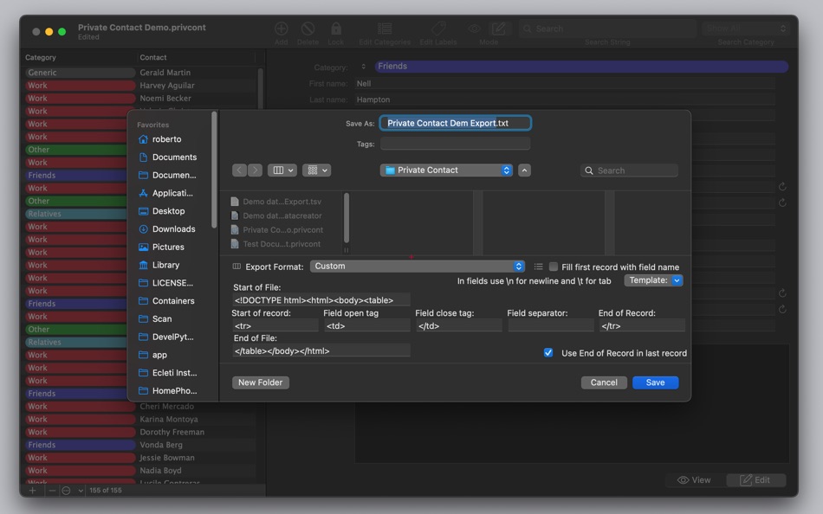Open Show All search category dropdown

(746, 29)
